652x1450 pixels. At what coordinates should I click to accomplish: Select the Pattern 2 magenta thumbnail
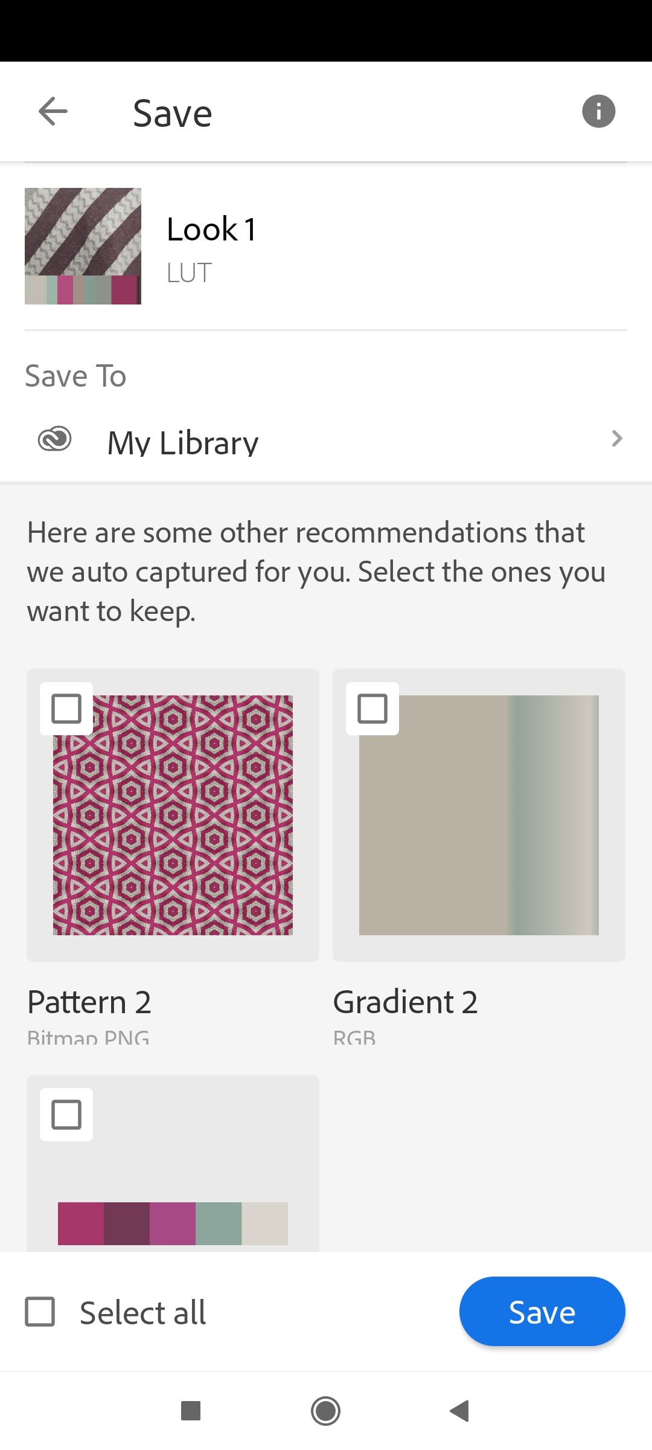click(173, 816)
